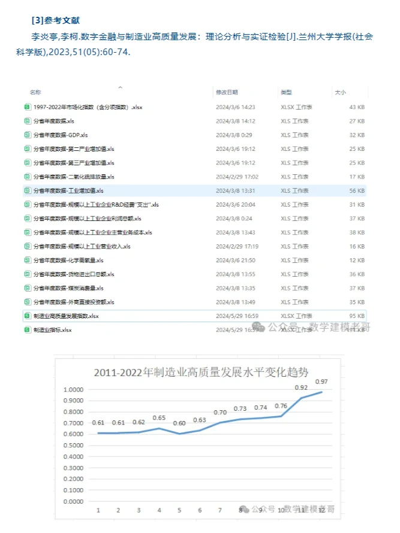Select the file name 制造业高质量发展指数.xlsx
The height and width of the screenshot is (533, 400).
[x=66, y=316]
